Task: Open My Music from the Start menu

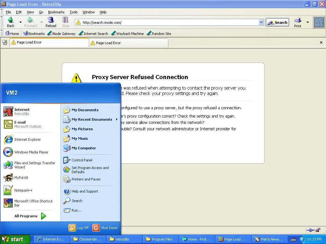Action: 90,139
